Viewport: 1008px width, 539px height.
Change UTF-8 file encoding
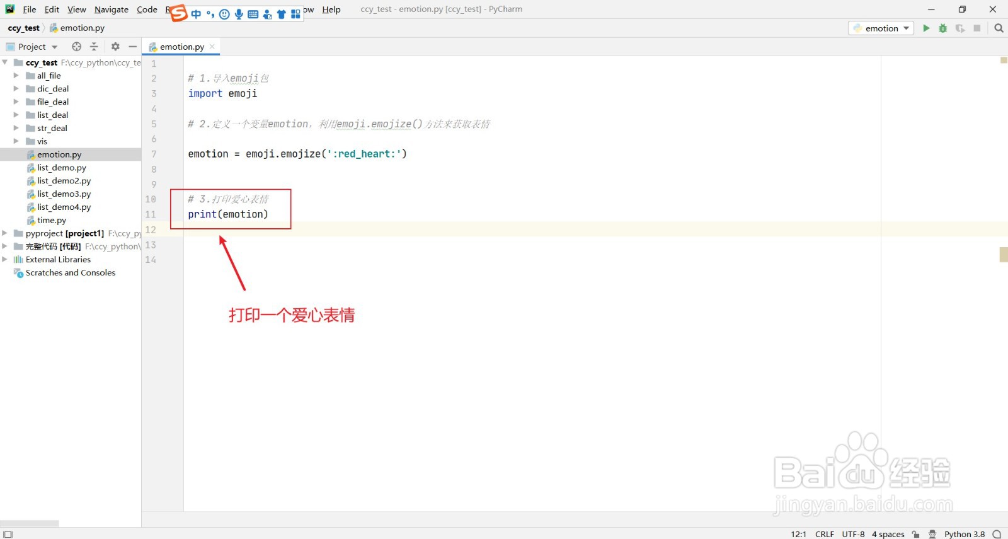(853, 534)
